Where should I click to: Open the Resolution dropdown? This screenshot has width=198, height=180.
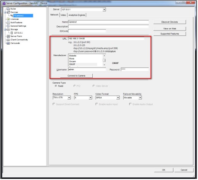(x=69, y=98)
